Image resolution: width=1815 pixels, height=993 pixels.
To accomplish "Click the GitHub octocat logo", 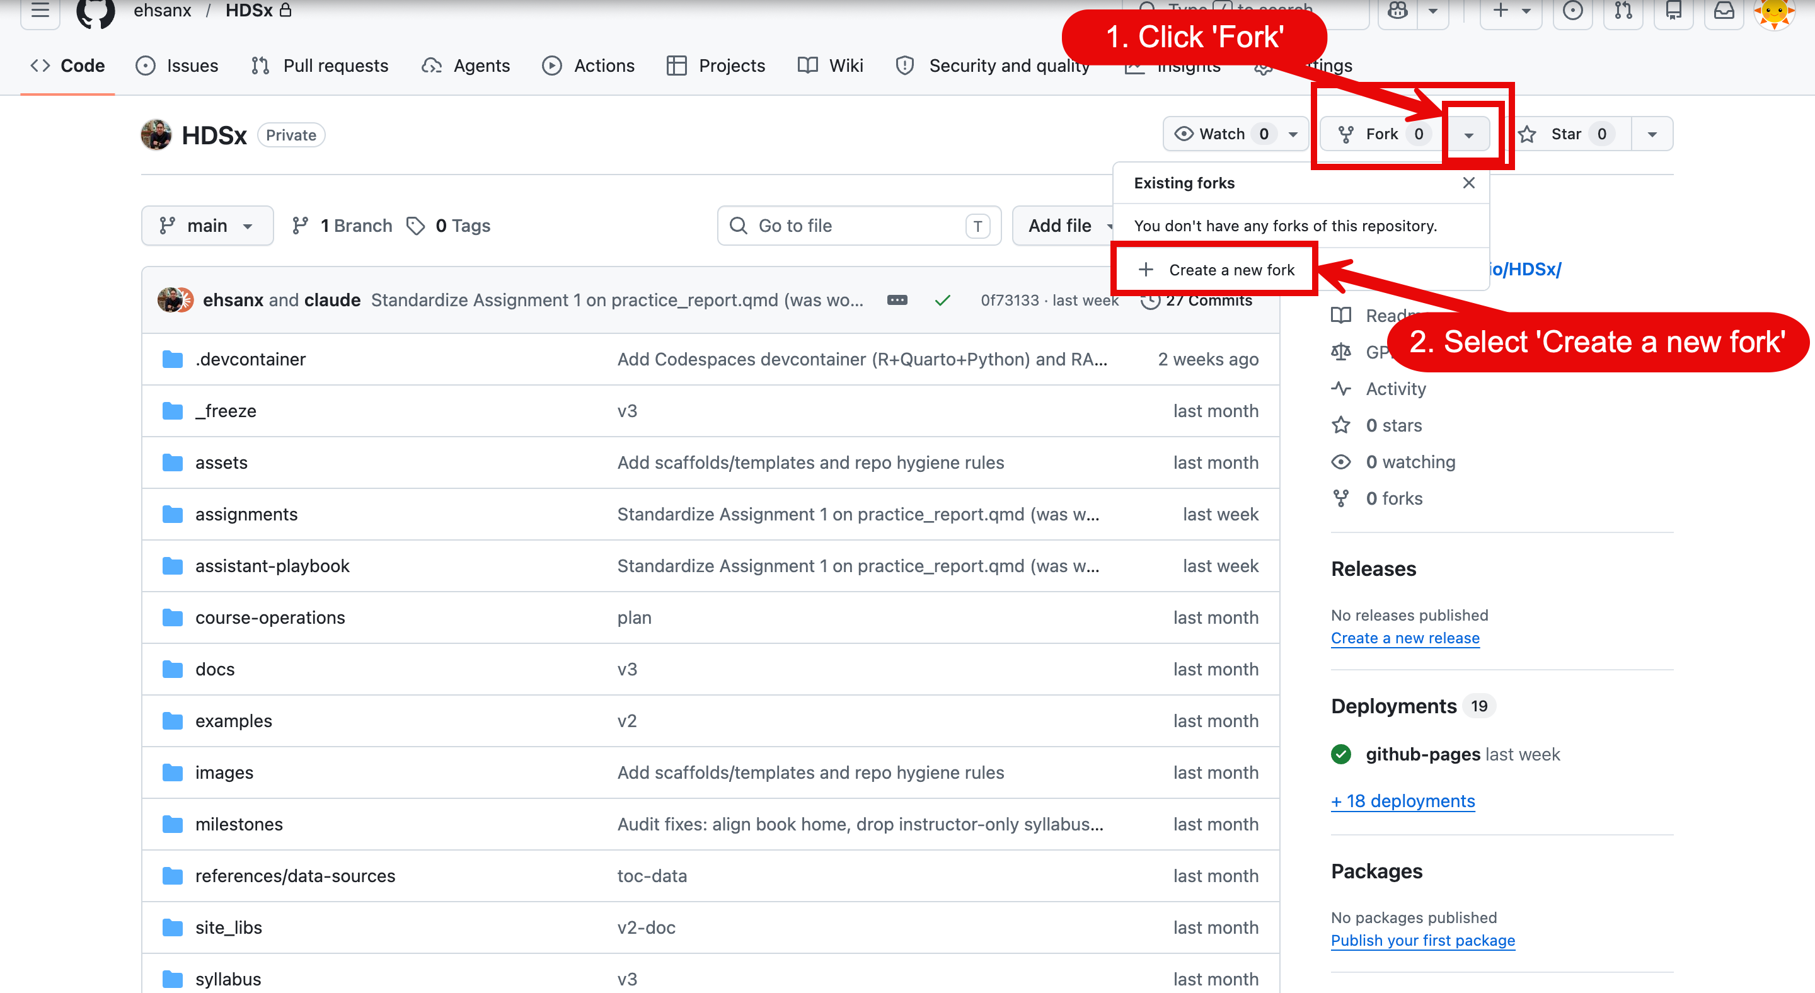I will pyautogui.click(x=95, y=12).
